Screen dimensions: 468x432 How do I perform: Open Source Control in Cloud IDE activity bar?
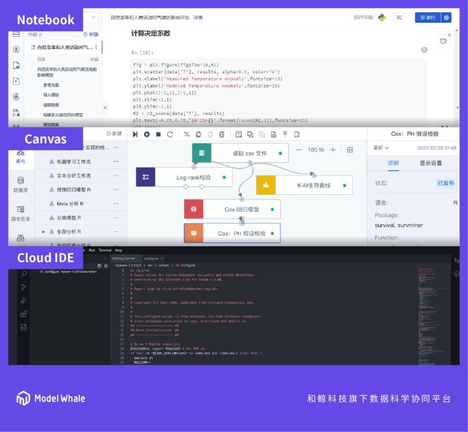click(x=24, y=287)
